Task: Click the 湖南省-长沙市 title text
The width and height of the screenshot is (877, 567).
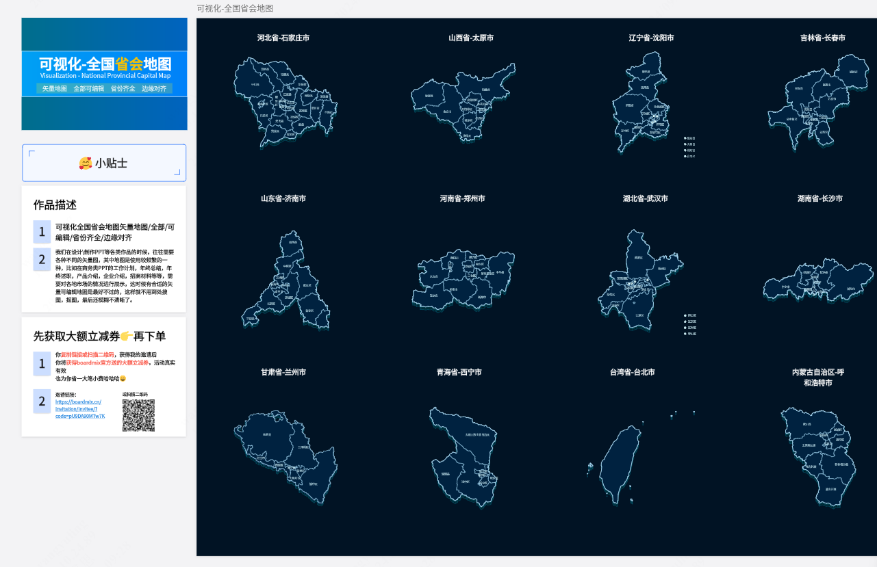Action: tap(820, 198)
